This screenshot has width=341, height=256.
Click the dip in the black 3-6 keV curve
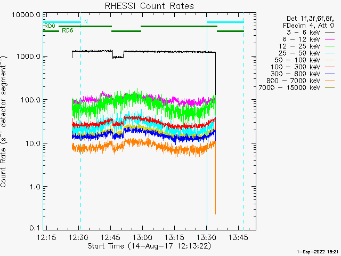tap(118, 57)
